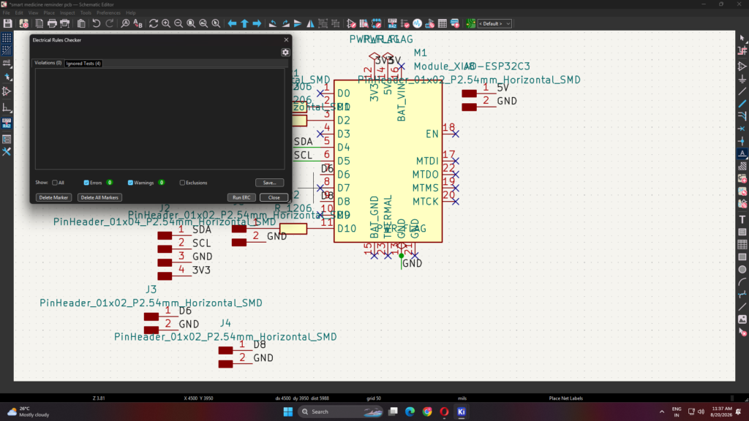Image resolution: width=749 pixels, height=421 pixels.
Task: Open the Preferences menu
Action: [108, 13]
